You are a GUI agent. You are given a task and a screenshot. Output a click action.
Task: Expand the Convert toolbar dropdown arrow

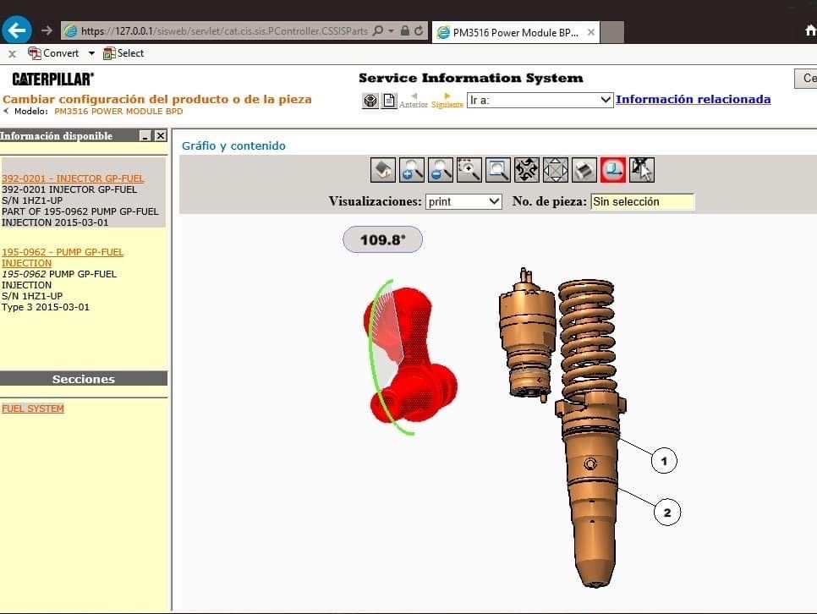tap(91, 53)
